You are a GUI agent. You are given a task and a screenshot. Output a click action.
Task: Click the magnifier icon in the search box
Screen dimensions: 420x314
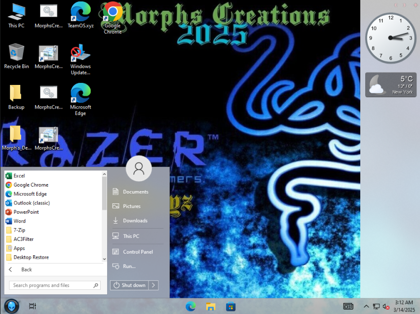96,285
